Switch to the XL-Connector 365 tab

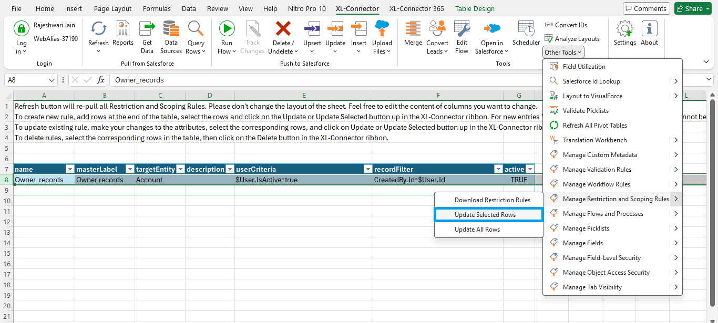416,8
